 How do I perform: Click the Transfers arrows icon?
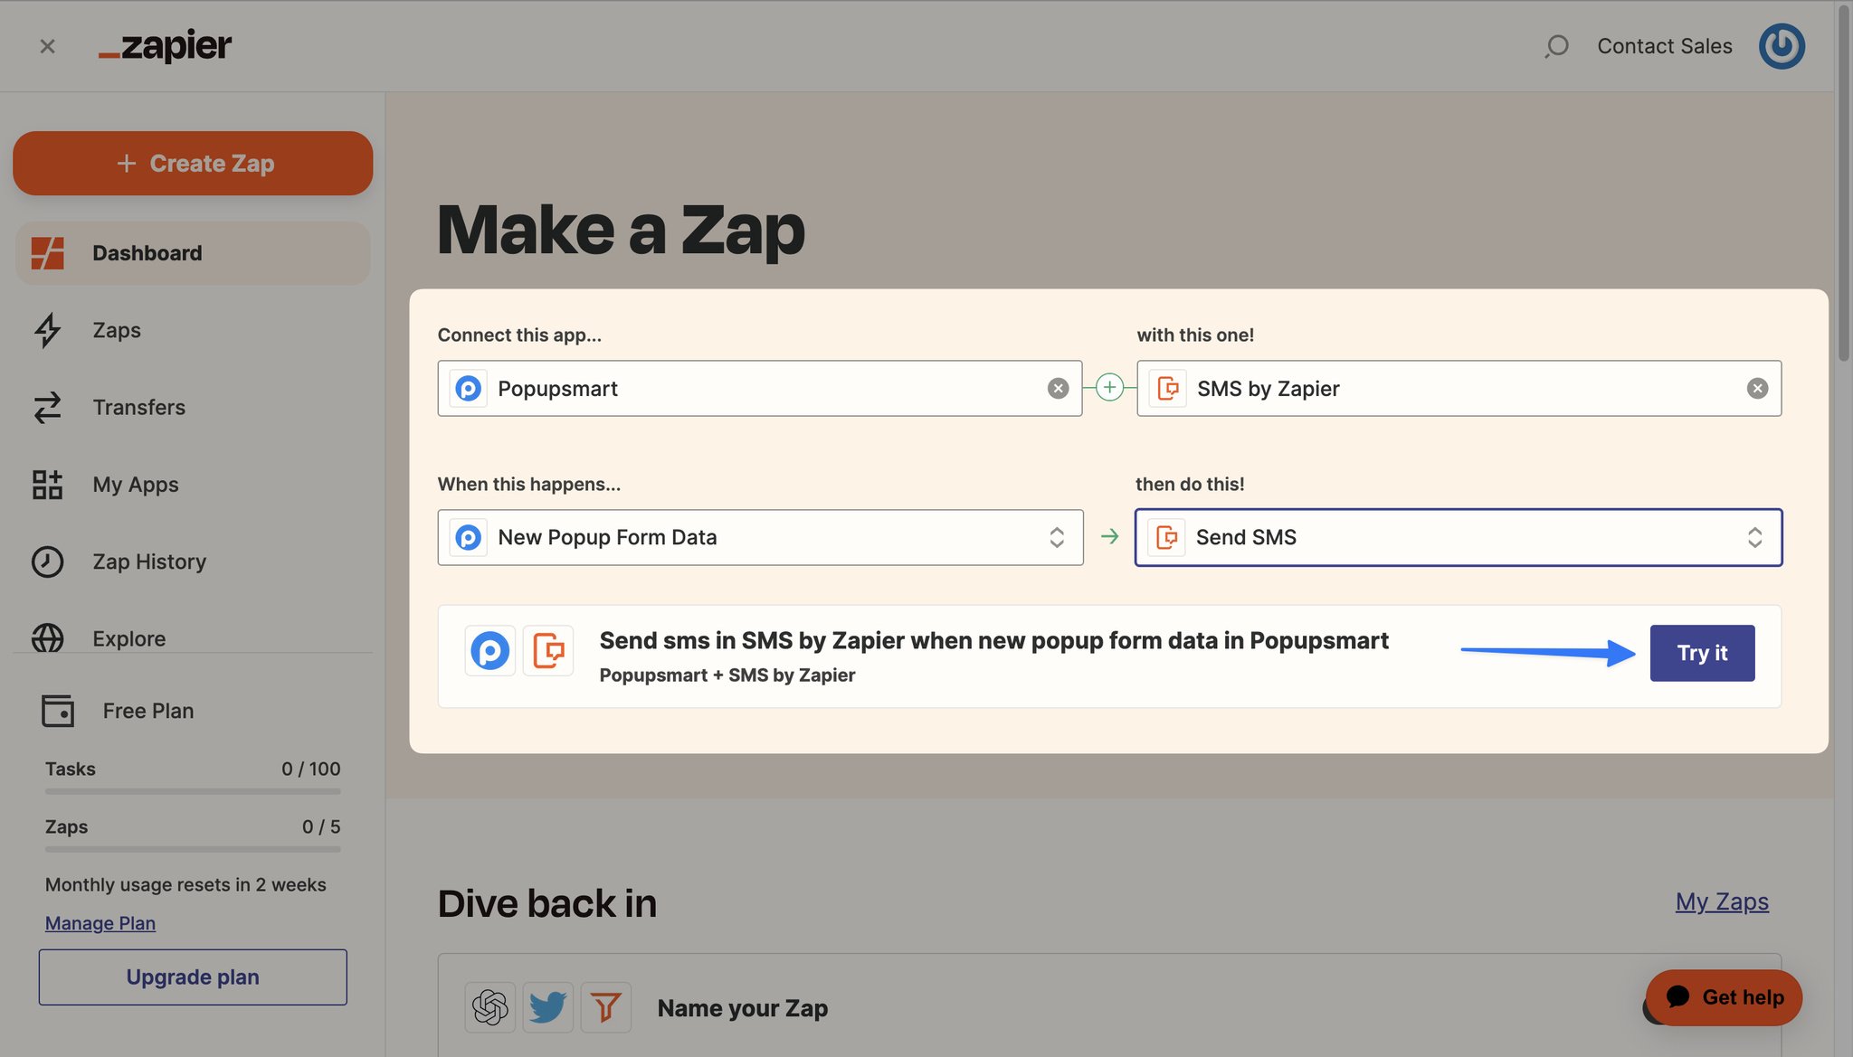point(48,408)
